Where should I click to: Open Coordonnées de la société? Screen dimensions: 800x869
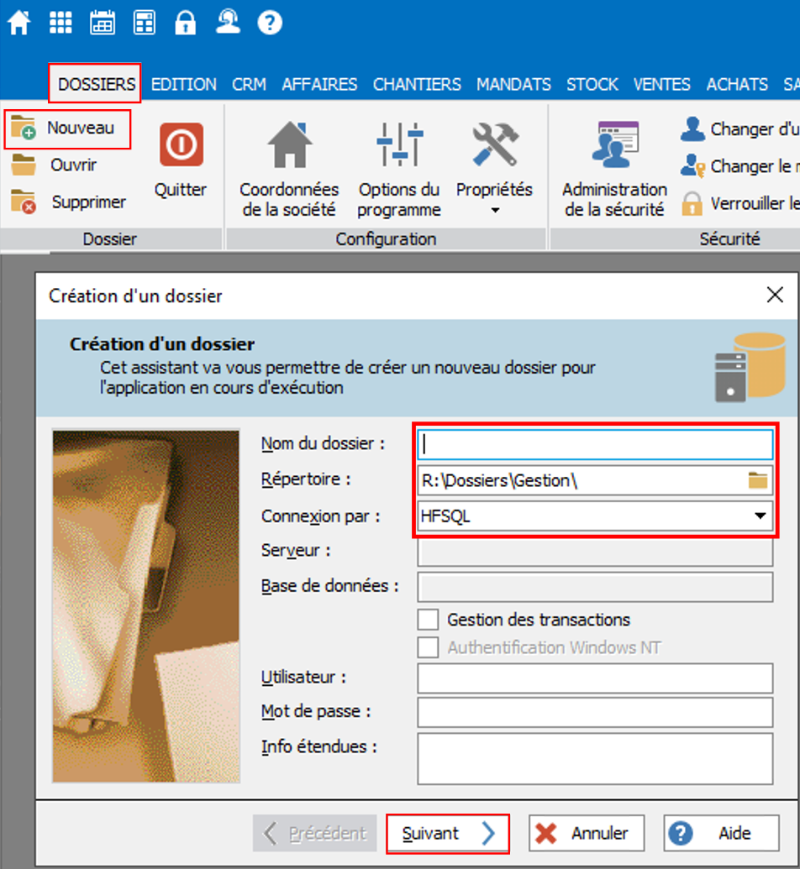click(289, 169)
